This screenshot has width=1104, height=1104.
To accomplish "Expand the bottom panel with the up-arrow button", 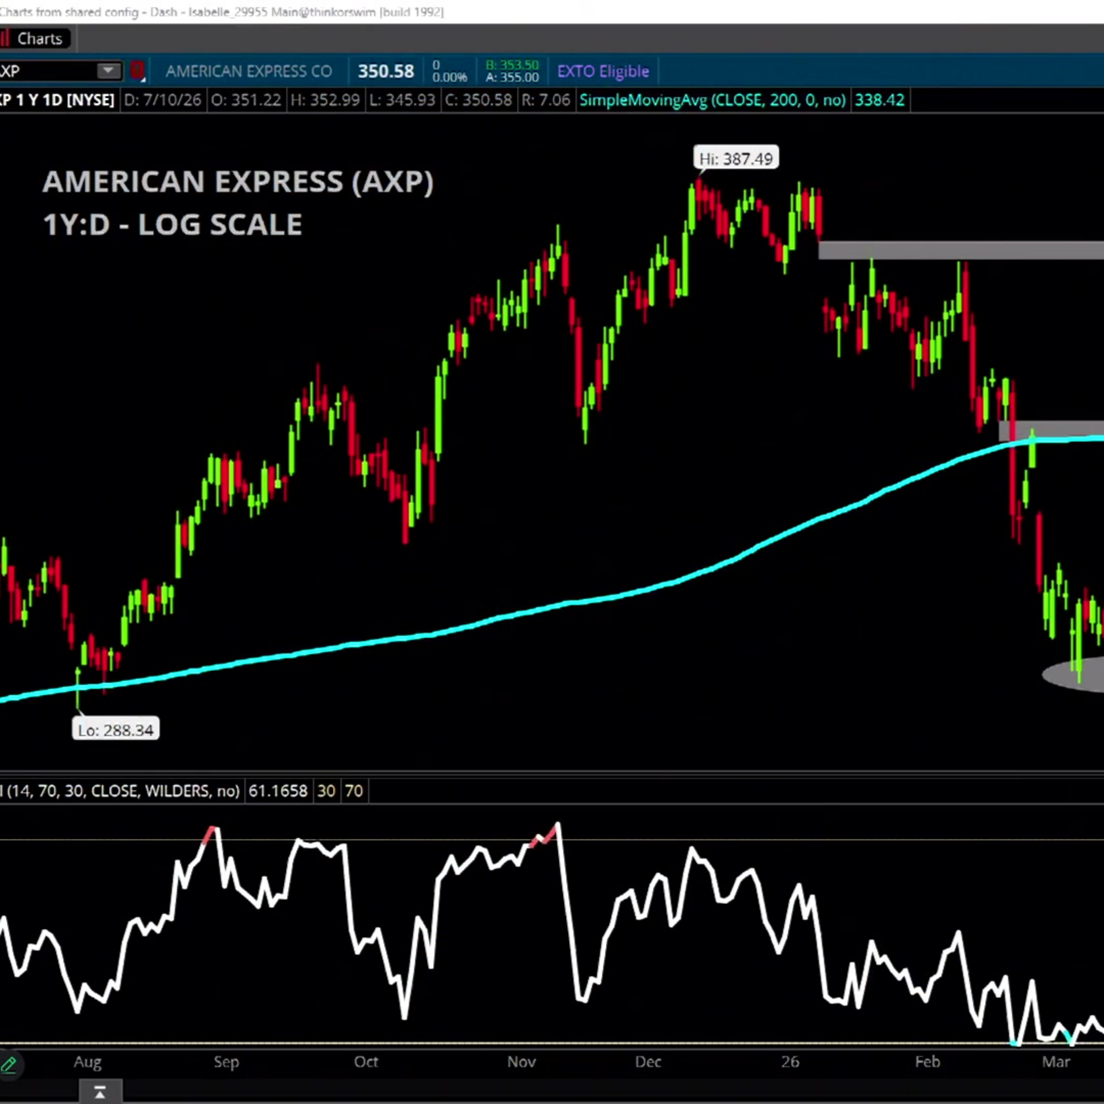I will pos(99,1092).
